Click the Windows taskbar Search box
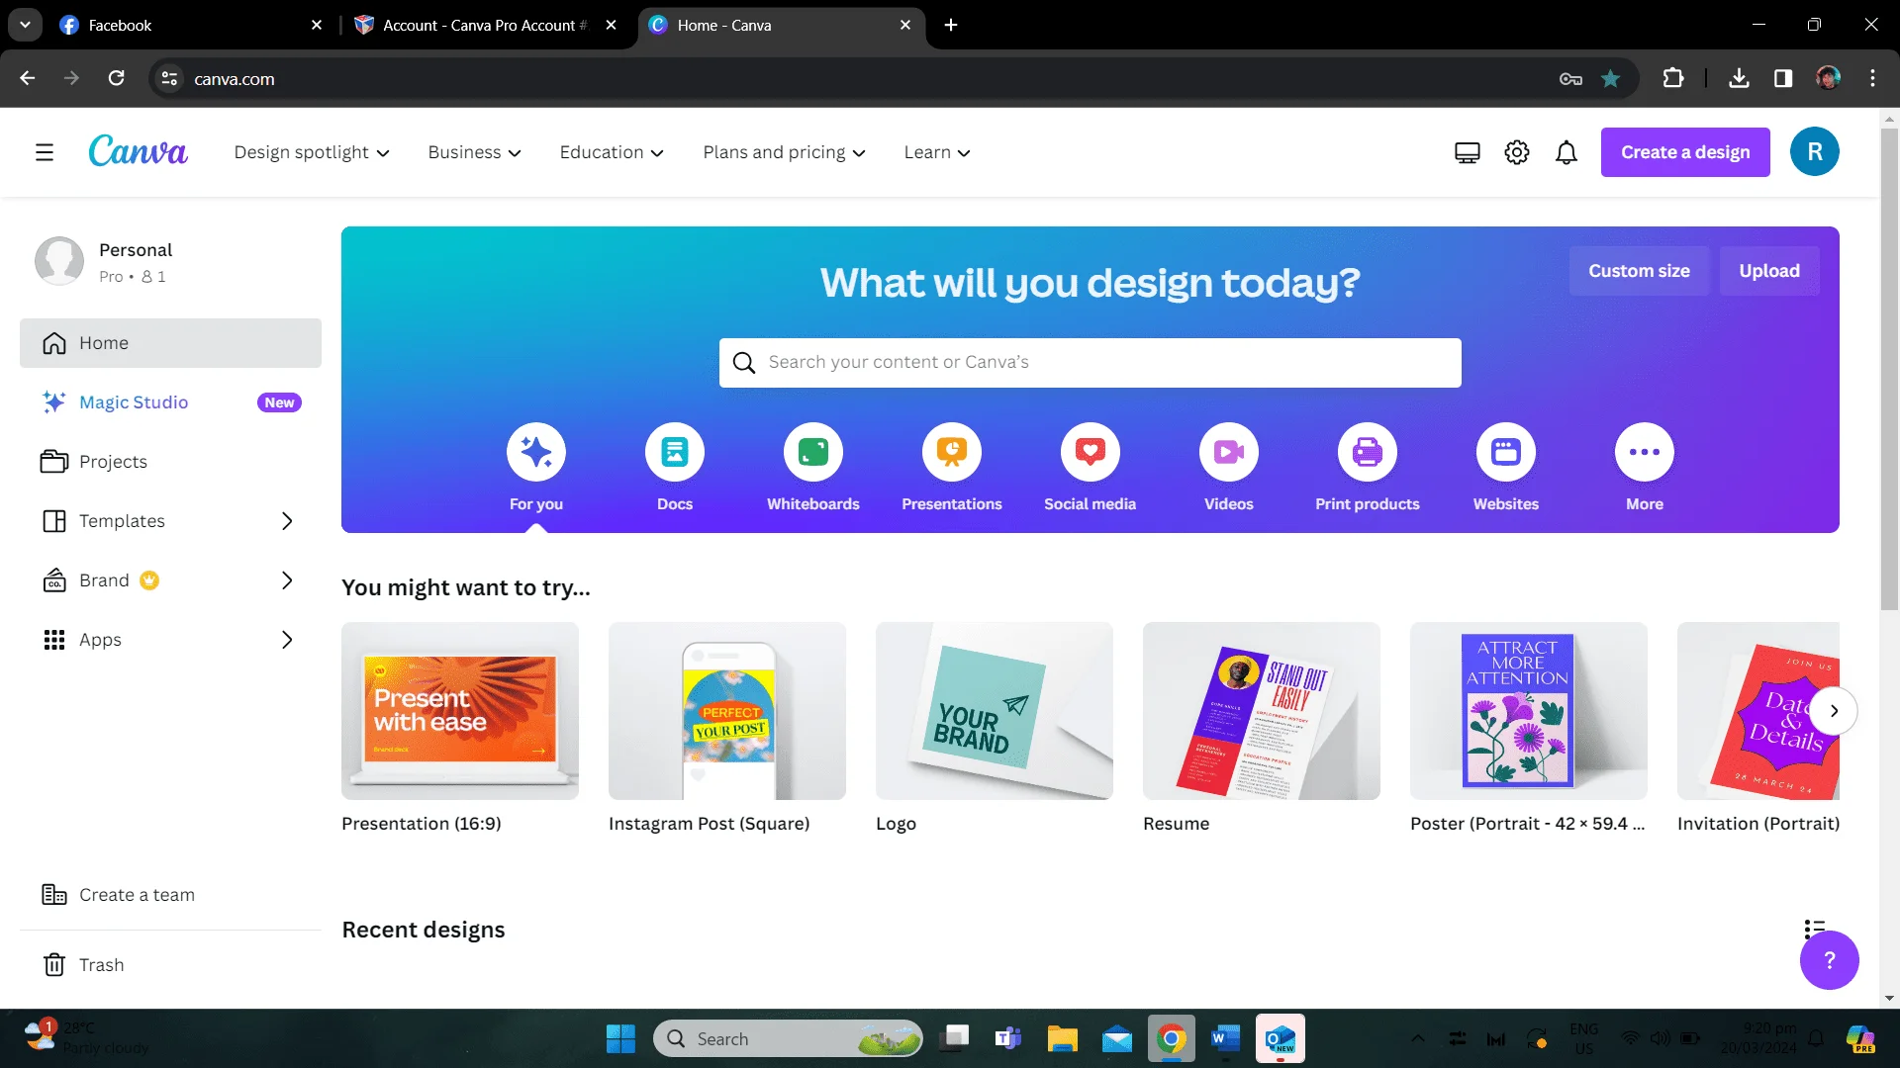Screen dimensions: 1900x1068 (x=788, y=1039)
